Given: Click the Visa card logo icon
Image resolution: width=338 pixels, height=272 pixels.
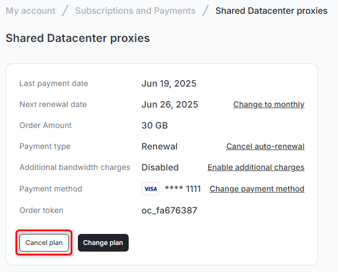Looking at the screenshot, I should coord(150,189).
